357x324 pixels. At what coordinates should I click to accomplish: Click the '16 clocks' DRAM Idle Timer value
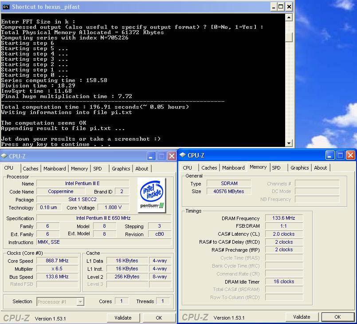tap(284, 282)
